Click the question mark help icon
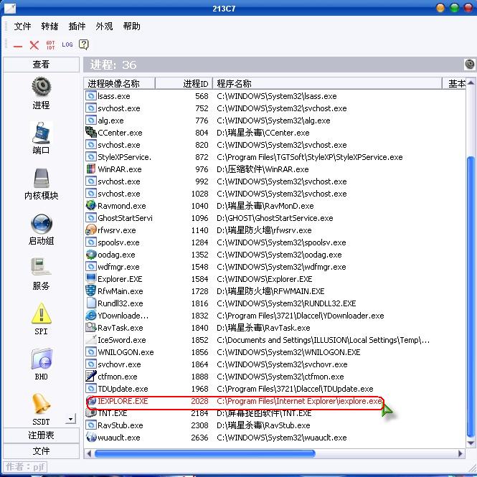 [84, 44]
